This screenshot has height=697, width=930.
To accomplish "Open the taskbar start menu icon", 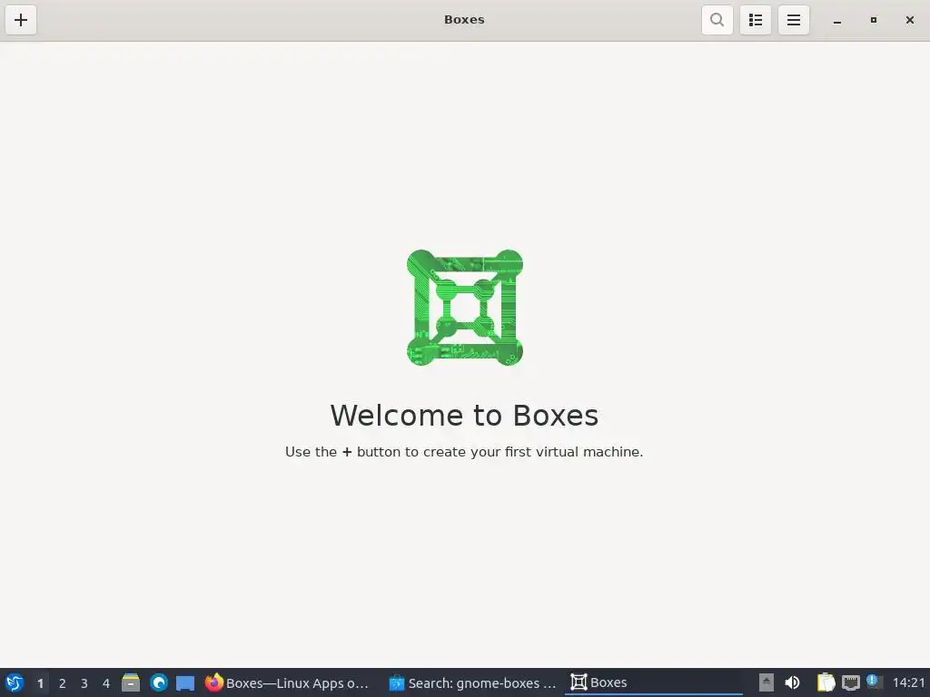I will [x=15, y=682].
